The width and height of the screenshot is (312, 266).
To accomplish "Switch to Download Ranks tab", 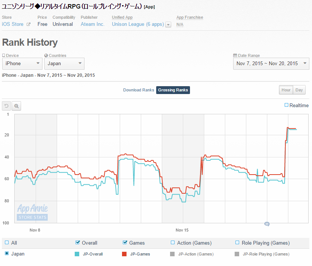I will click(x=139, y=90).
